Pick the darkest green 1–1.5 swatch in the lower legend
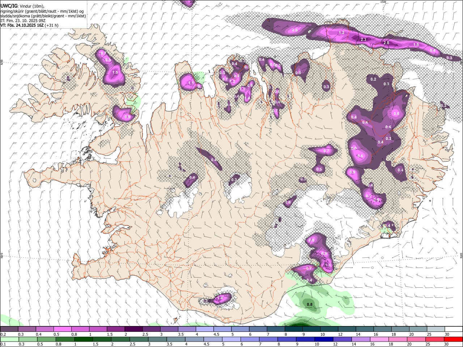Image resolution: width=463 pixels, height=347 pixels. [84, 339]
